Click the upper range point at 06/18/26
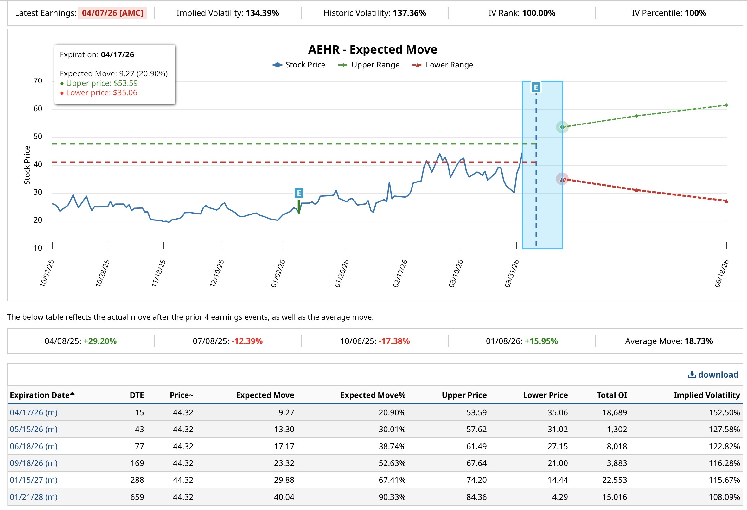 (x=726, y=105)
